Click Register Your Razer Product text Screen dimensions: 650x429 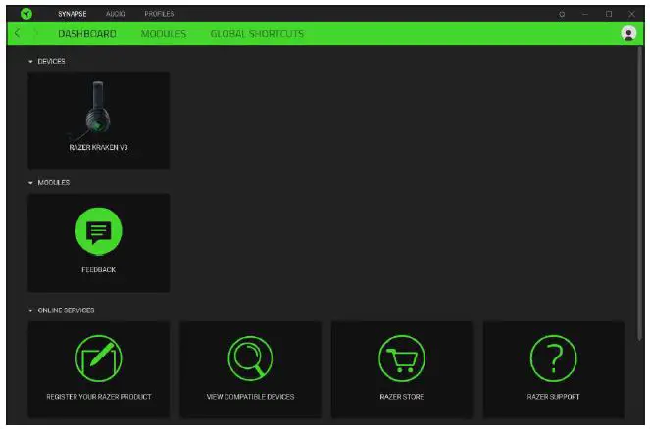[99, 397]
